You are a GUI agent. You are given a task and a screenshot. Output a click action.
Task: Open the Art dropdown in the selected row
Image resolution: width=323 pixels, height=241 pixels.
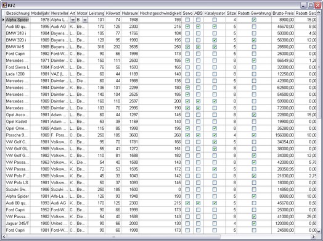pos(73,20)
